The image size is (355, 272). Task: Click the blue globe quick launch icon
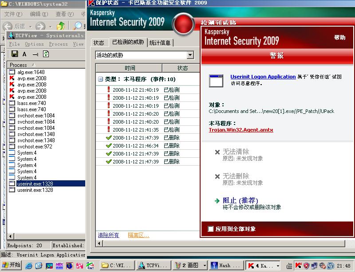click(x=70, y=265)
